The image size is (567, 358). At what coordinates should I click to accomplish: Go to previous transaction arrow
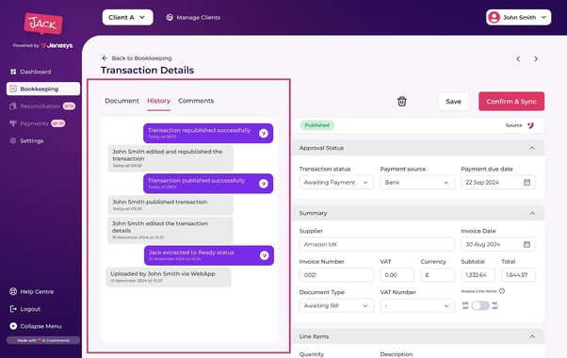pyautogui.click(x=518, y=59)
